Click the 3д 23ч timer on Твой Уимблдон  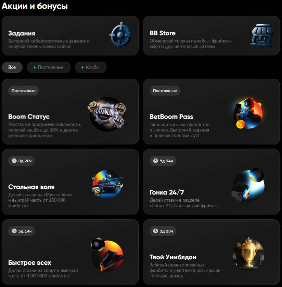click(163, 231)
